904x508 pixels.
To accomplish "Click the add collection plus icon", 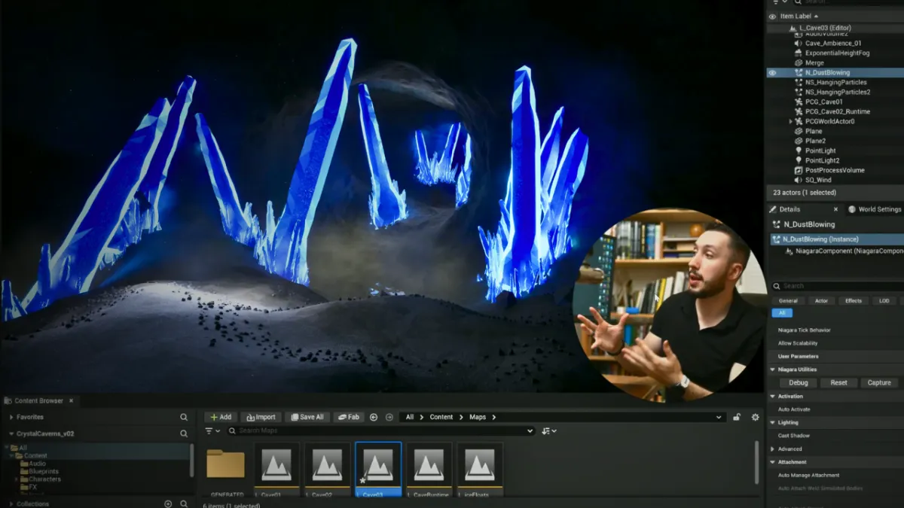I will pos(168,503).
